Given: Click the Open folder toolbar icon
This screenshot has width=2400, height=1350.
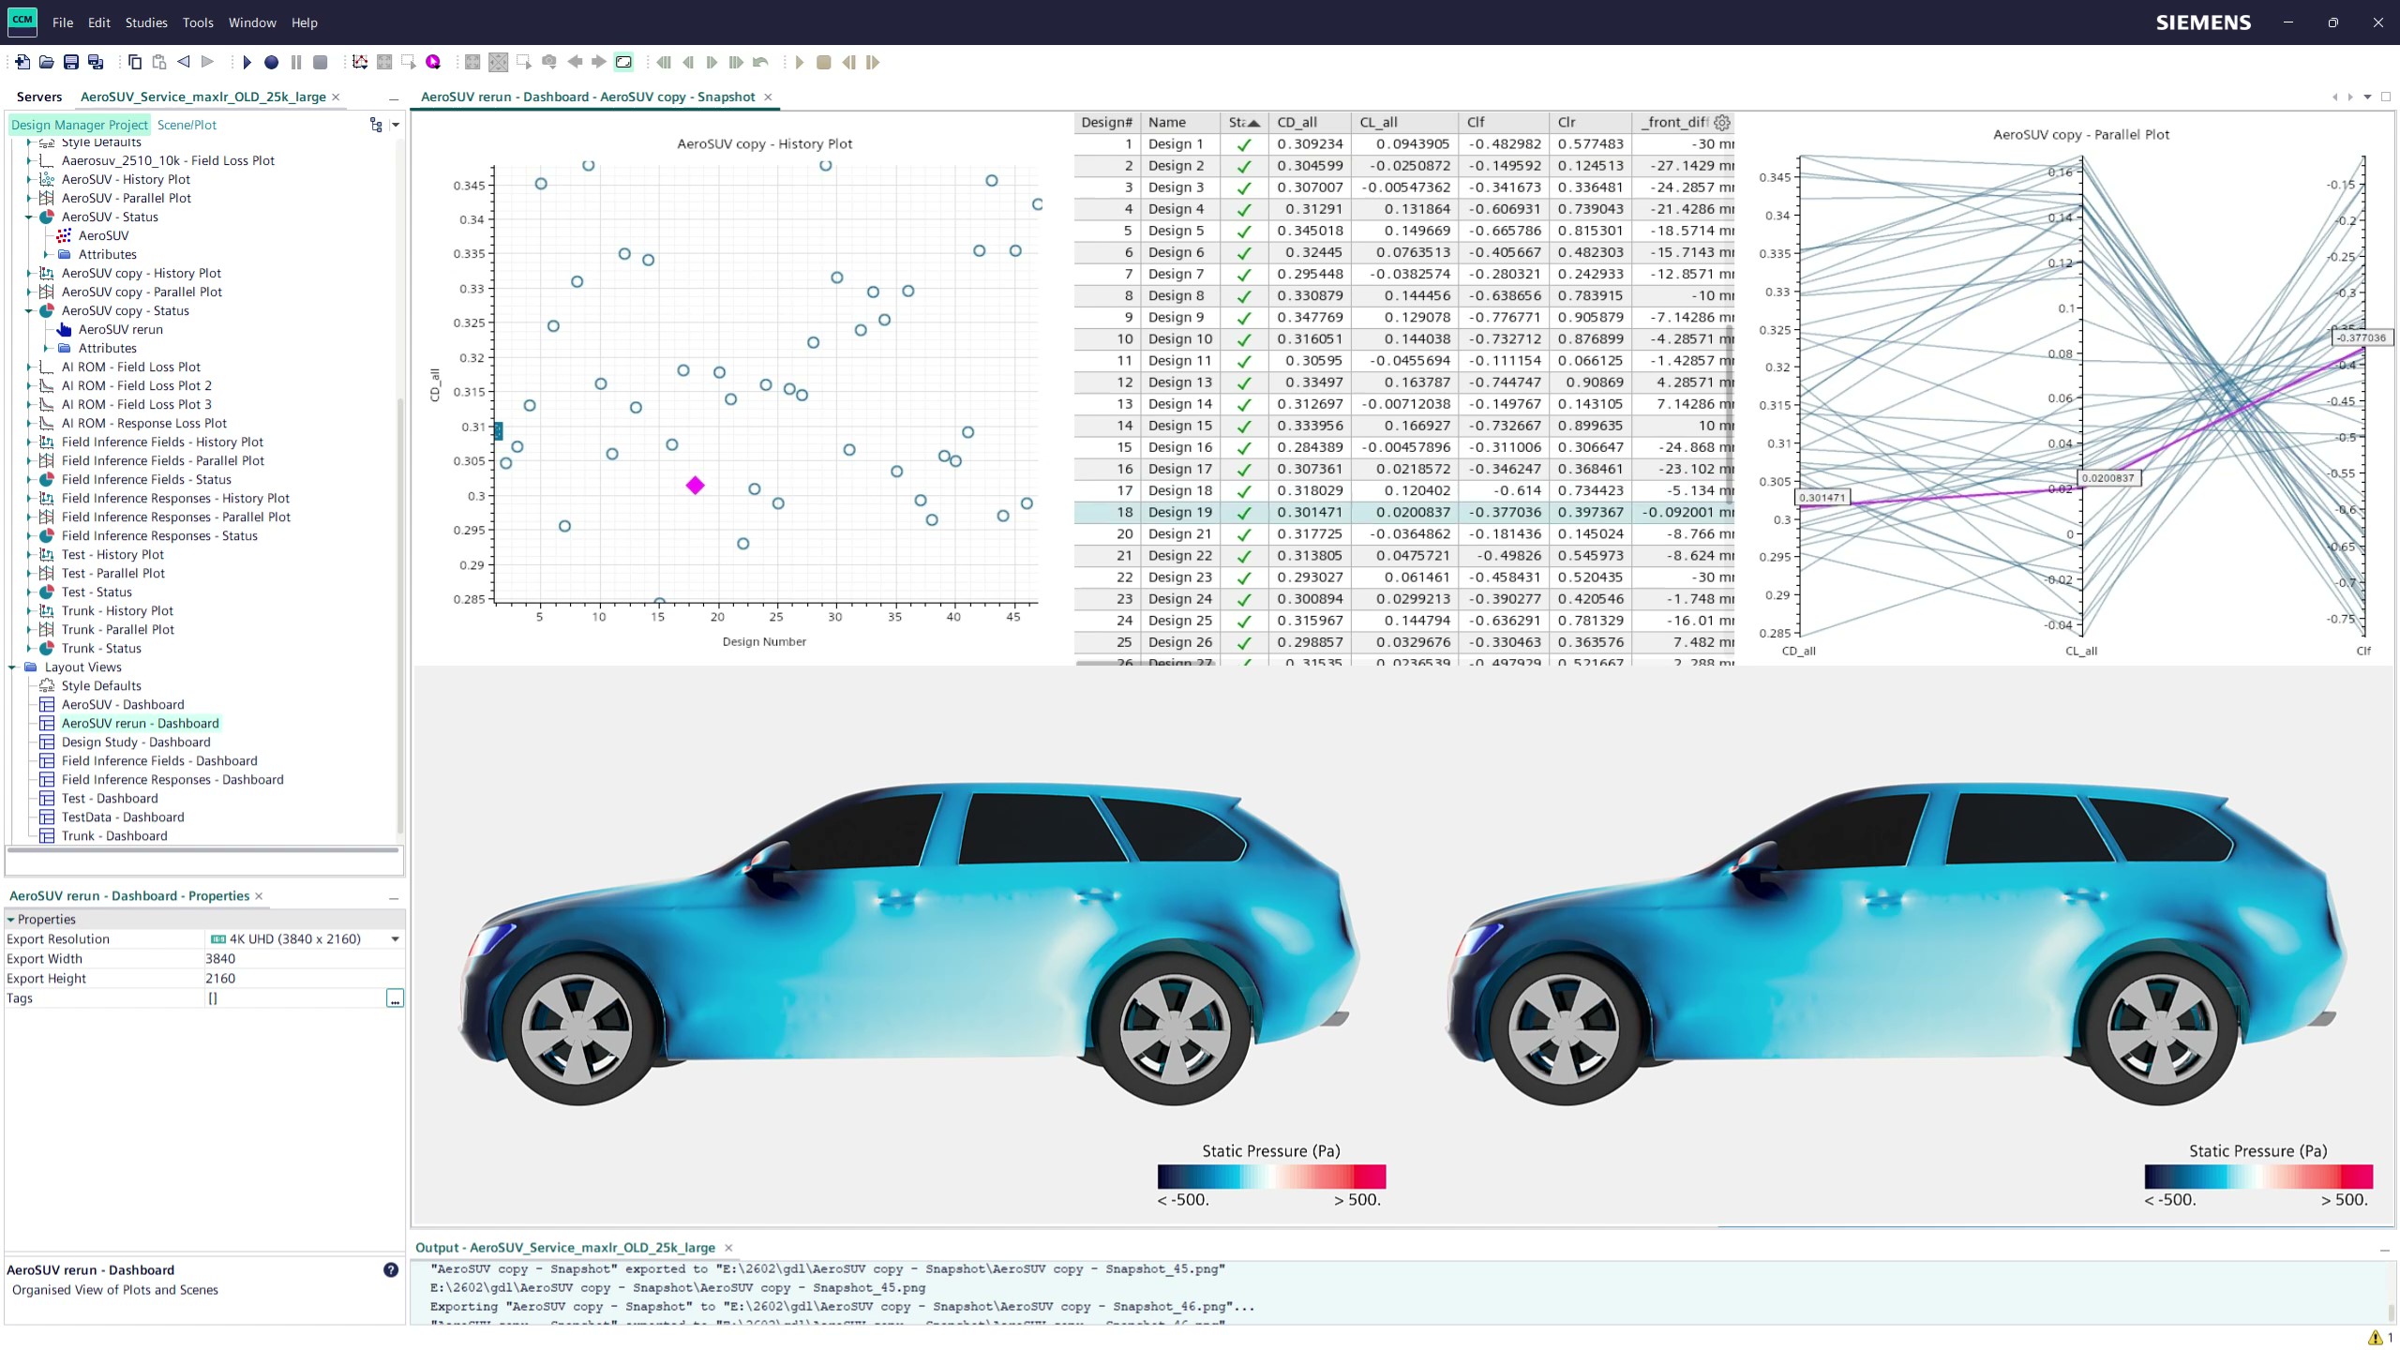Looking at the screenshot, I should pos(46,62).
